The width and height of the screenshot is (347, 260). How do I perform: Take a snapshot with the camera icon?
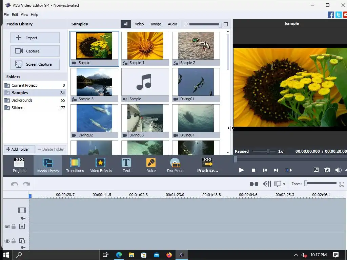(327, 170)
